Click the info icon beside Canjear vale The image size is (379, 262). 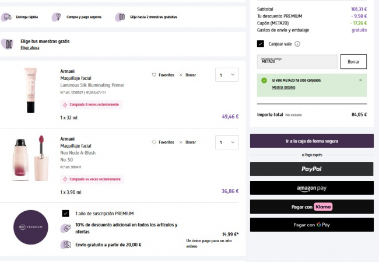coord(297,44)
